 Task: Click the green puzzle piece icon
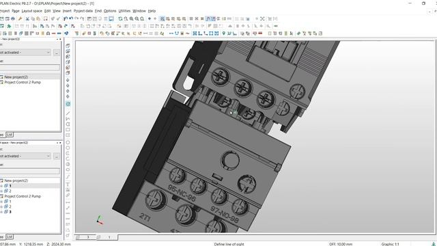pos(9,26)
